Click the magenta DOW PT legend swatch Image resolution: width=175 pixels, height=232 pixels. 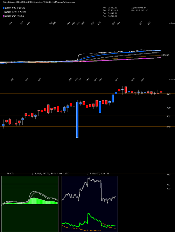pos(4,17)
